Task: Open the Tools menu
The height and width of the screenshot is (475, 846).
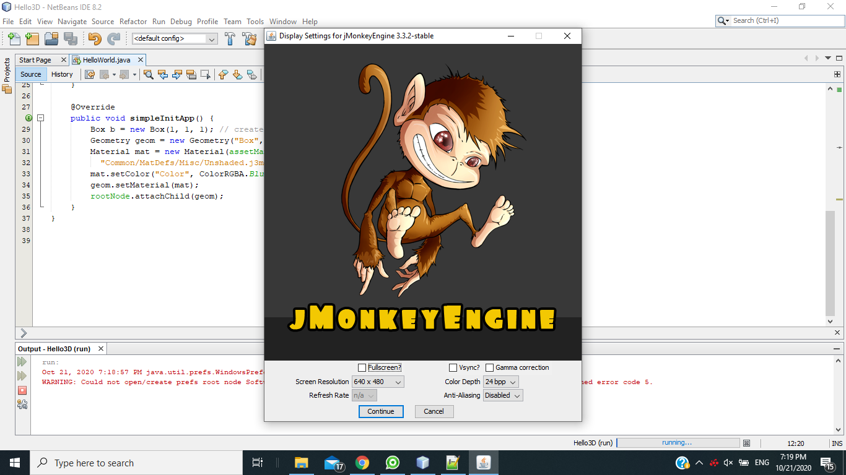Action: pos(255,21)
